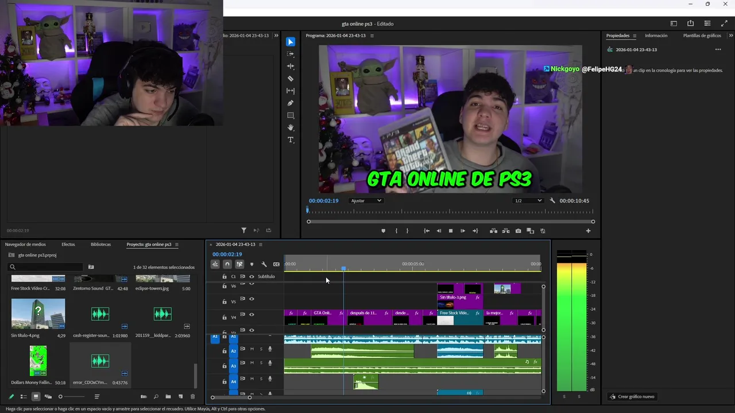Screen dimensions: 735x413
Task: Open Program monitor panel menu
Action: pos(372,36)
